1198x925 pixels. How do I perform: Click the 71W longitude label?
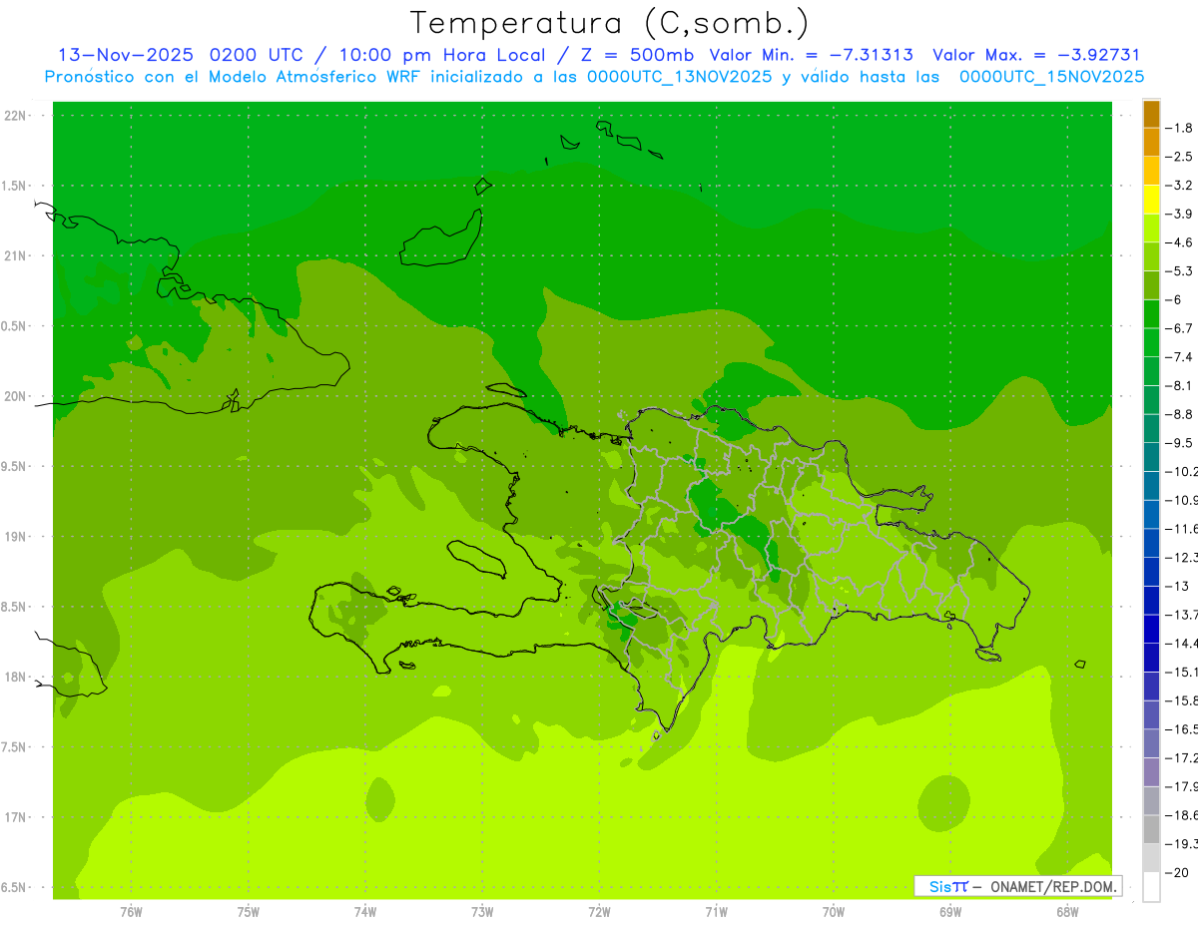(716, 911)
